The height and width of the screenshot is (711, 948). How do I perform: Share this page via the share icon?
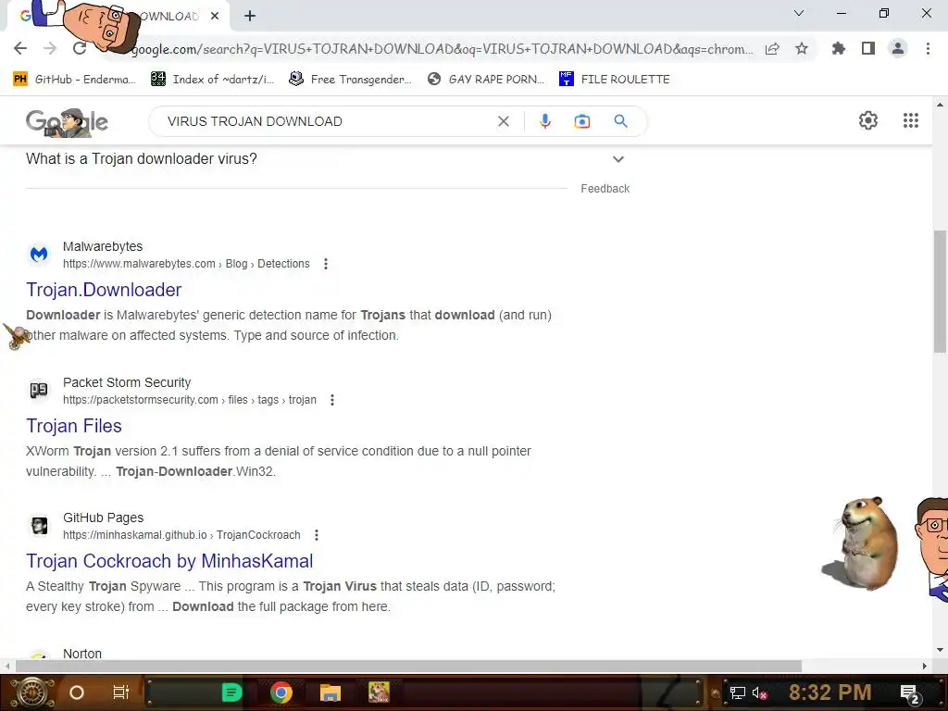click(772, 49)
